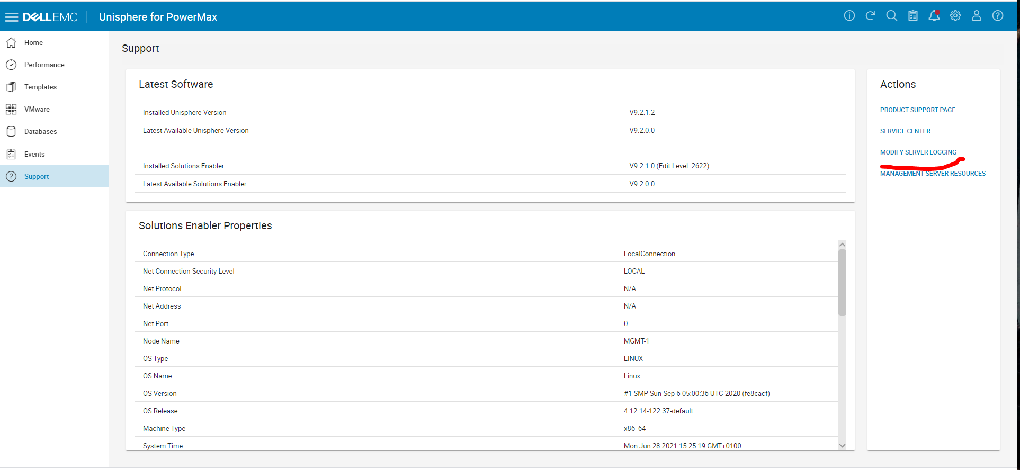Click the Latest Software heading
The height and width of the screenshot is (470, 1020).
click(176, 84)
